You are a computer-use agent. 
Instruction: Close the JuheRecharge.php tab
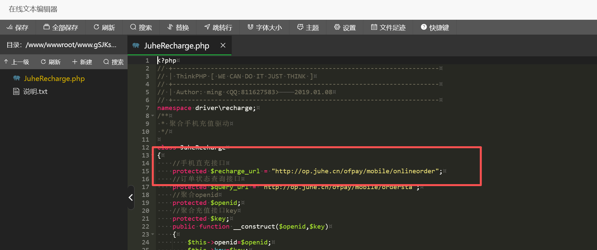(223, 45)
